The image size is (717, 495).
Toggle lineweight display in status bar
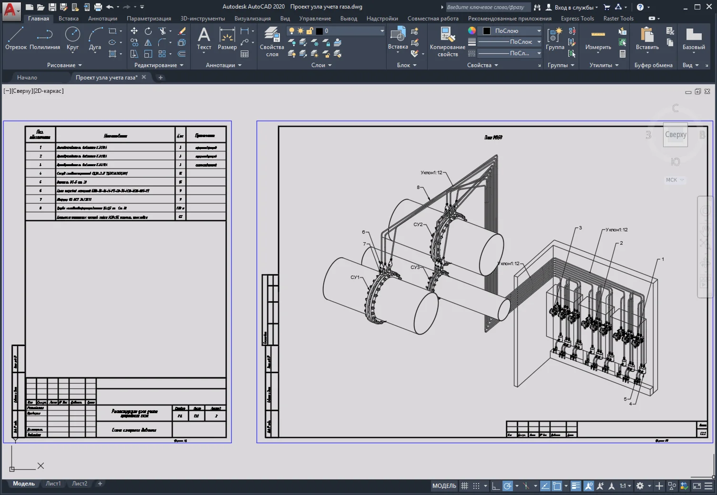[576, 486]
